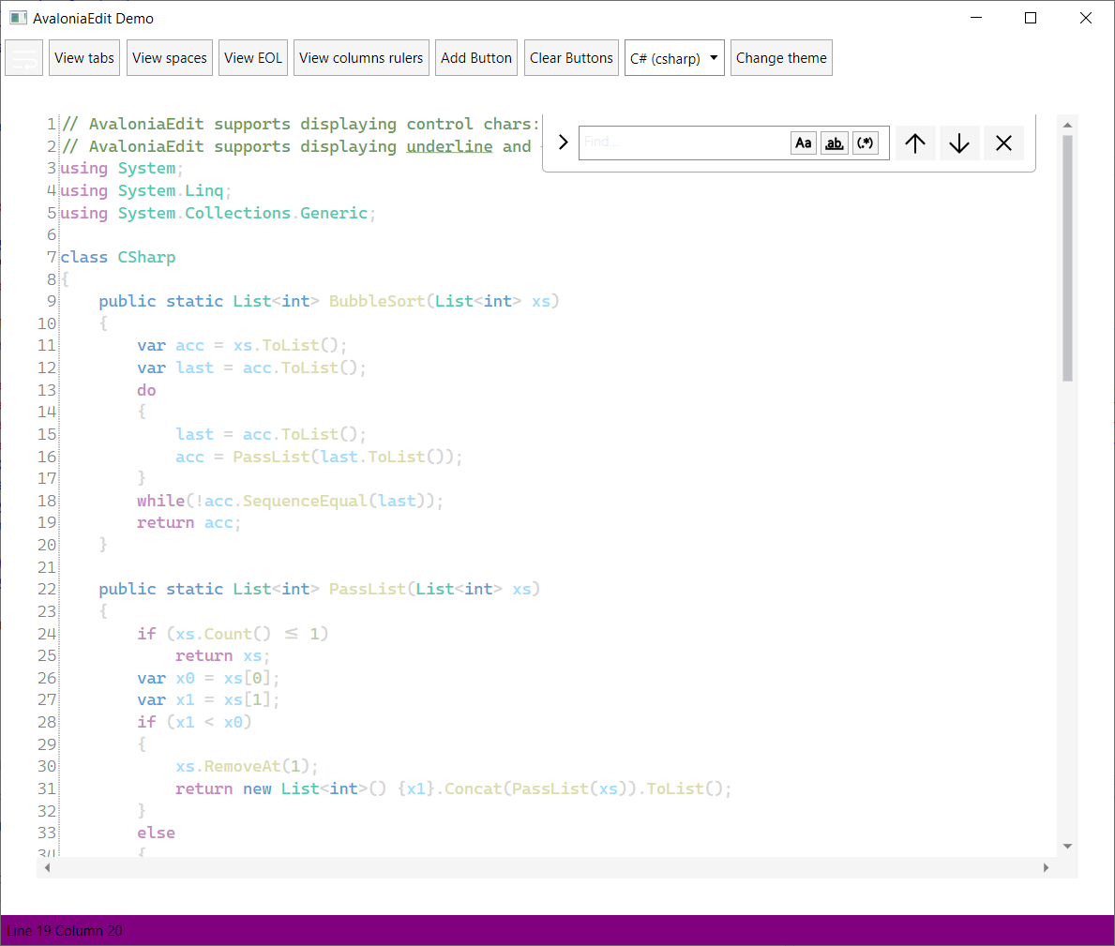The width and height of the screenshot is (1115, 946).
Task: Click the Clear Buttons button
Action: 571,57
